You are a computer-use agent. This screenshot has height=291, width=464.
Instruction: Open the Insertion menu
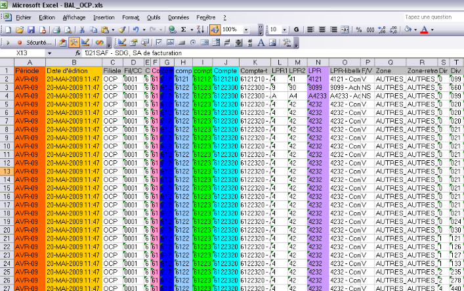(104, 16)
